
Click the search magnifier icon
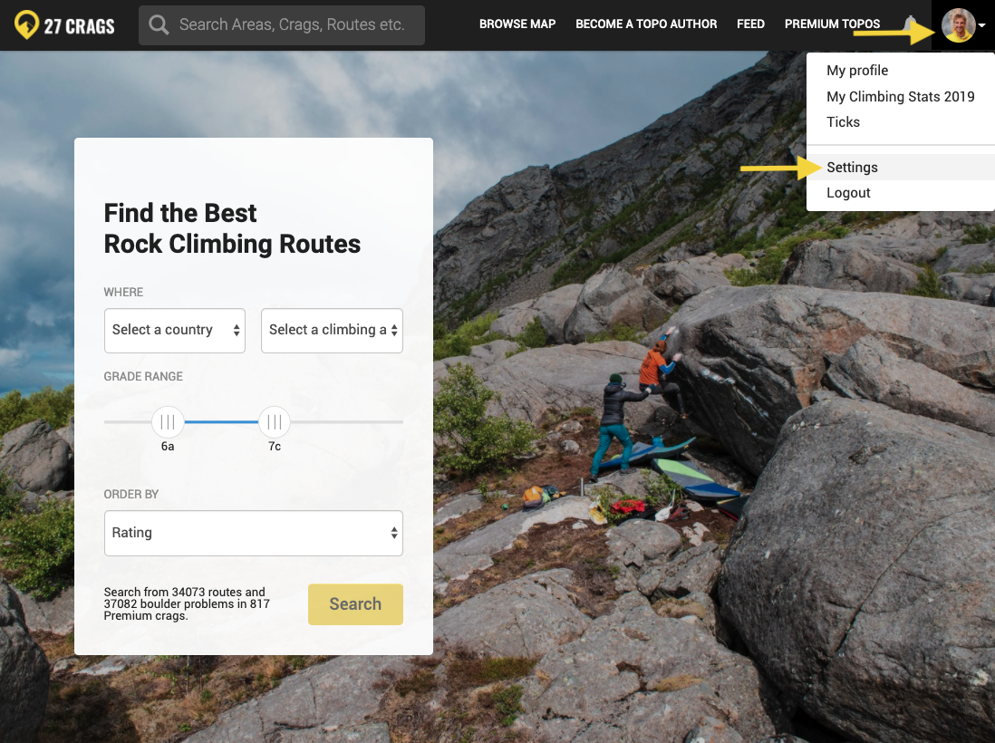[x=159, y=24]
